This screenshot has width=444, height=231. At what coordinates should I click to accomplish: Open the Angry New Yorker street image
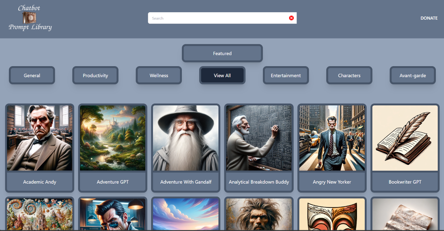(332, 138)
